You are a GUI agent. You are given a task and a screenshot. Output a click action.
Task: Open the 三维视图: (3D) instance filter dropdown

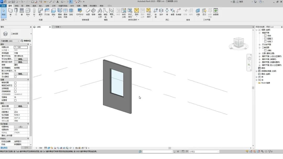coord(10,41)
